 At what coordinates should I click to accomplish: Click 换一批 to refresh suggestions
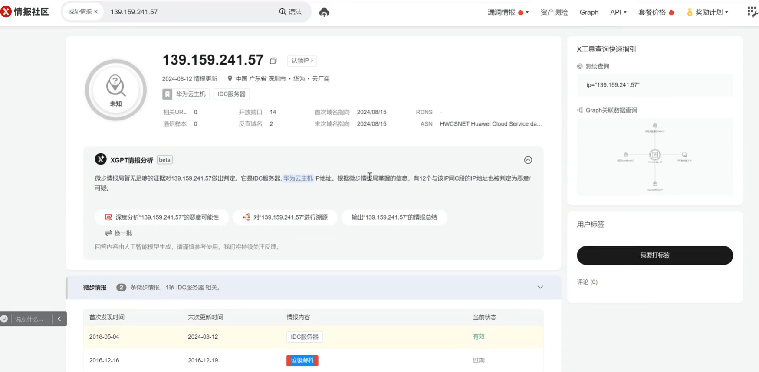118,233
